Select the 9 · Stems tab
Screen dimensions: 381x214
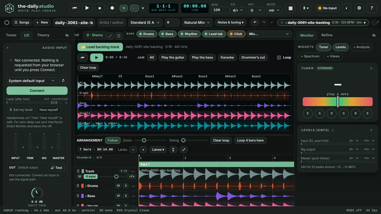(95, 35)
